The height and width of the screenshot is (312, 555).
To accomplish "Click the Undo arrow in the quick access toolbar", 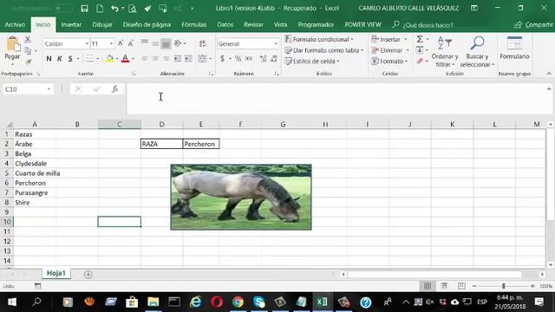I will click(x=114, y=8).
